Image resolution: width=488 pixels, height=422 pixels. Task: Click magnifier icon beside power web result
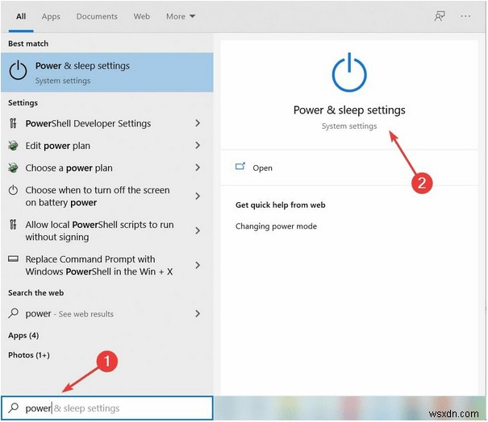tap(14, 313)
